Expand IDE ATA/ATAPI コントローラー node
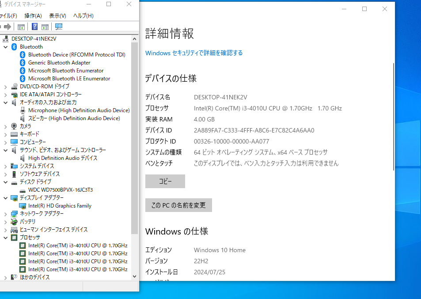421x299 pixels. [5, 95]
